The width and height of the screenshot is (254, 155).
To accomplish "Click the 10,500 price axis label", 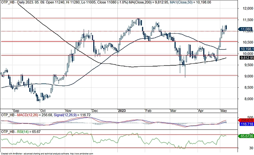I will [248, 42].
